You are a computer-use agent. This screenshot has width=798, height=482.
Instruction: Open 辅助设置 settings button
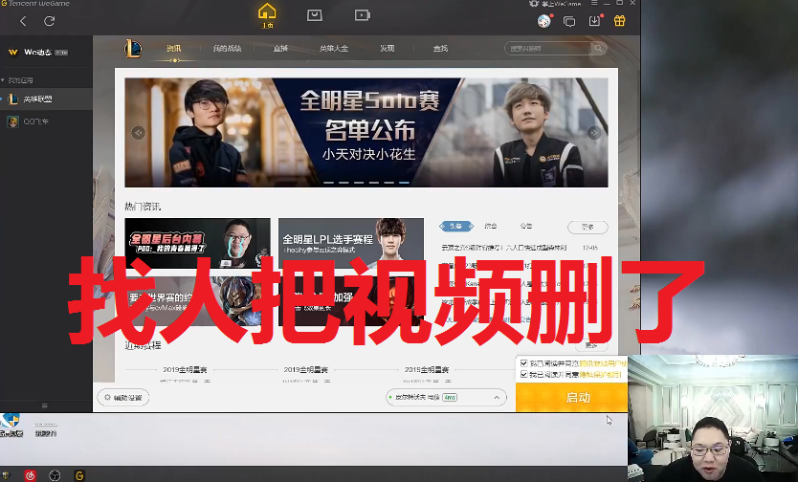coord(123,397)
